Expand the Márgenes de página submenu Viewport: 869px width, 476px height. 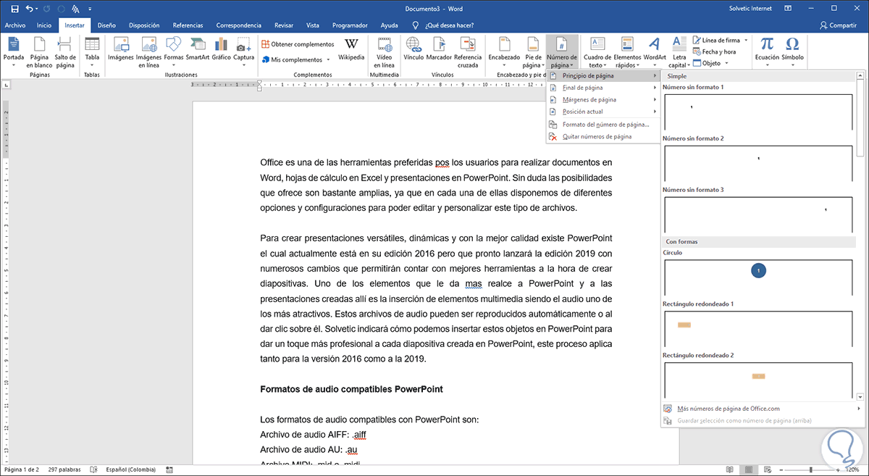point(603,99)
